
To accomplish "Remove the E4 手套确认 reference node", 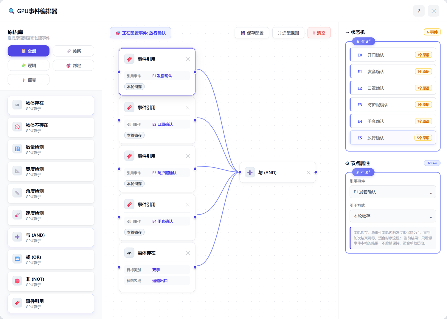I will (x=188, y=205).
